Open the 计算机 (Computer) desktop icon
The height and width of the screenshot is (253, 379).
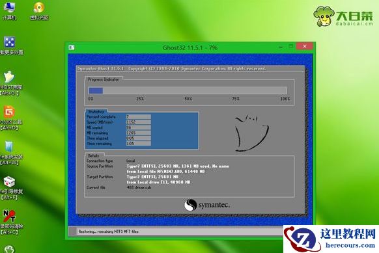pos(9,10)
